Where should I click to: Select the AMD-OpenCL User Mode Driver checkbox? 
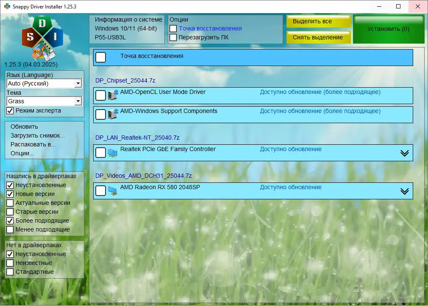(x=101, y=96)
